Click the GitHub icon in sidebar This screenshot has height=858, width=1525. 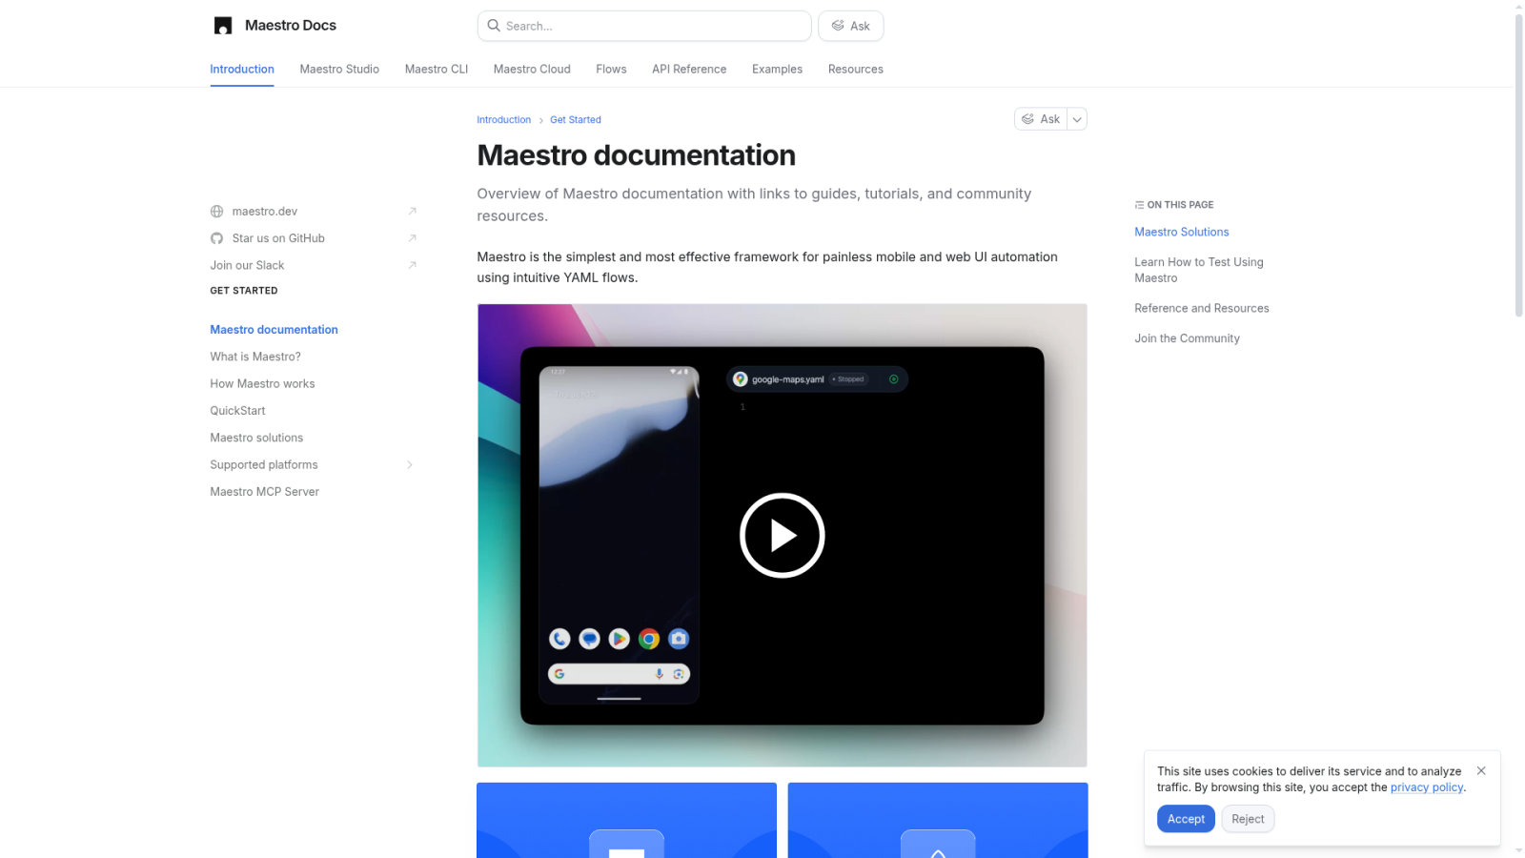point(217,238)
